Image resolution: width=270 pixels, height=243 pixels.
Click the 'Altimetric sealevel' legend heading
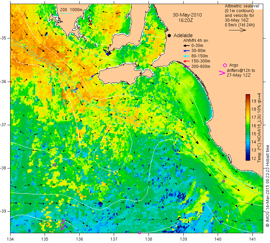[242, 6]
